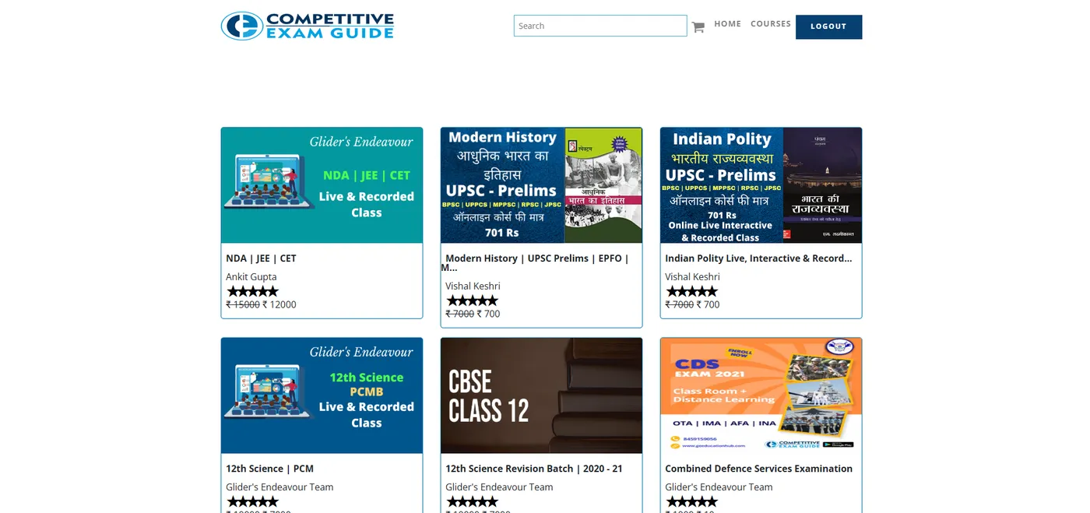Click Glider's Endeavour Team under Combined Defence Services
Viewport: 1090px width, 513px height.
pyautogui.click(x=719, y=487)
